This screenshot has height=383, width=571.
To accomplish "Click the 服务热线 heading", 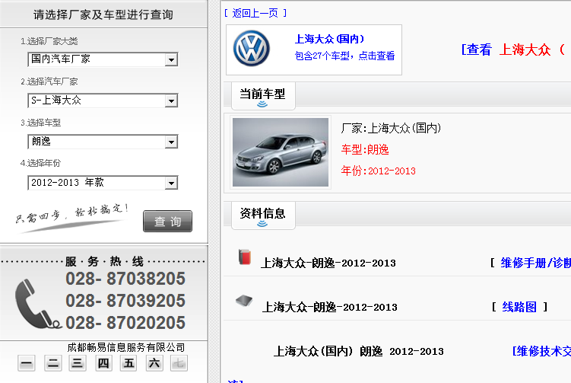I will (x=104, y=261).
